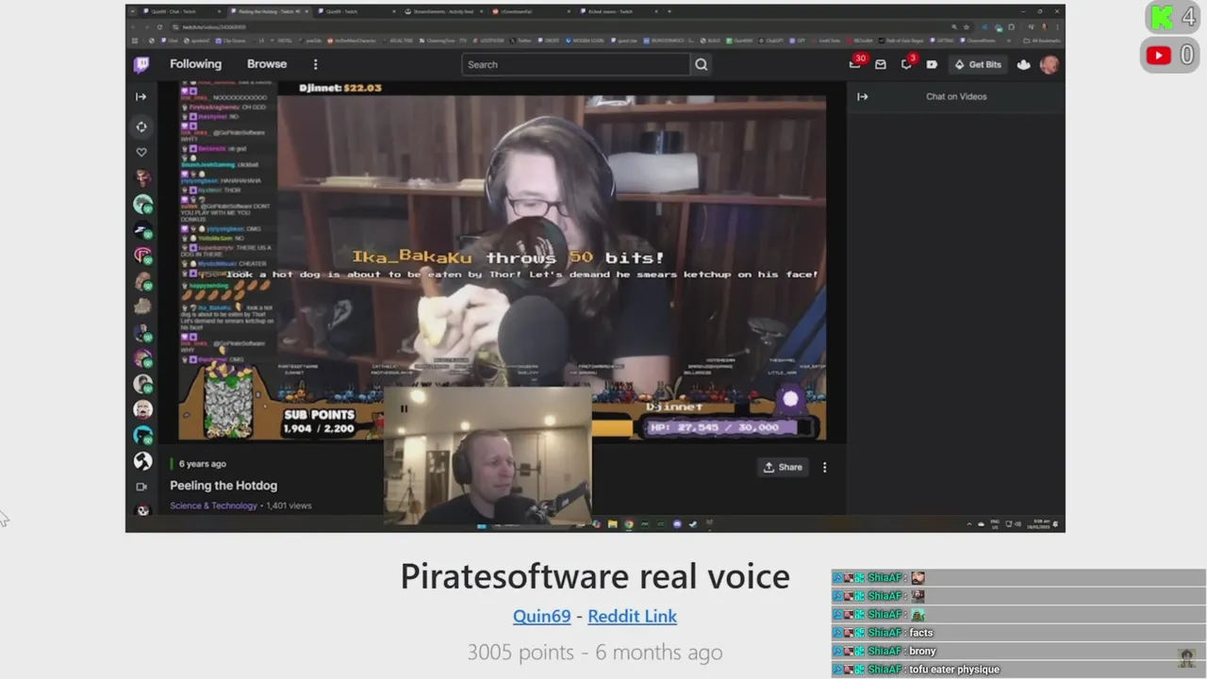Open the Browse page
The height and width of the screenshot is (679, 1207).
point(267,64)
